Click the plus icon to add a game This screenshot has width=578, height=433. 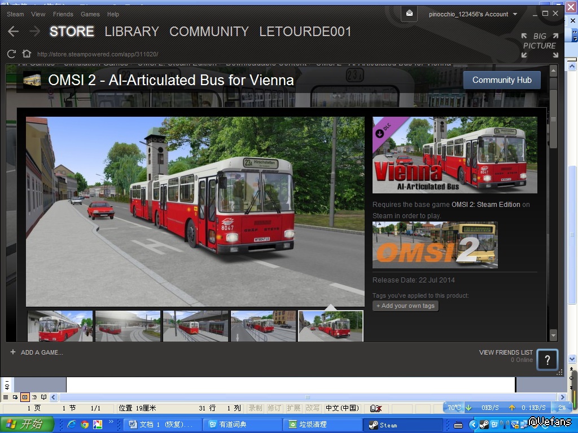(13, 352)
